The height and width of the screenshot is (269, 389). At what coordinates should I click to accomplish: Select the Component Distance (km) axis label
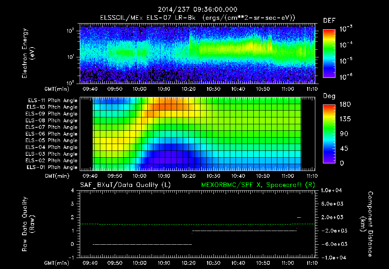(x=367, y=224)
